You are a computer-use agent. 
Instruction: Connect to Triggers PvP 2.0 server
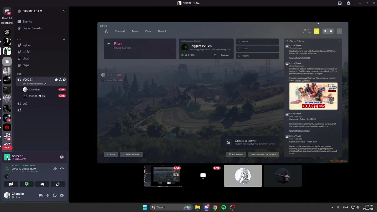[225, 55]
